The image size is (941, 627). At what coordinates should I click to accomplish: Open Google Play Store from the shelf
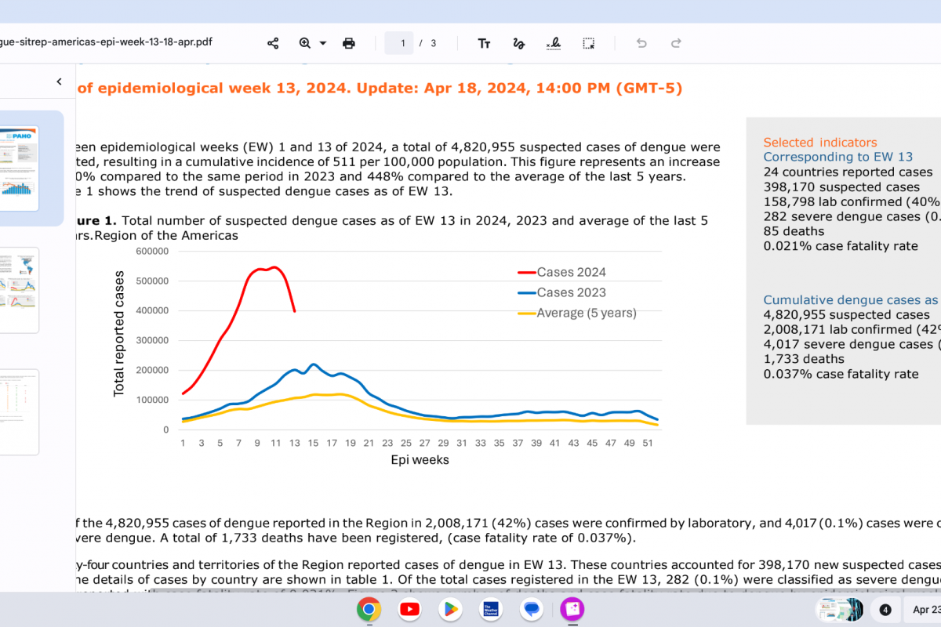point(450,609)
